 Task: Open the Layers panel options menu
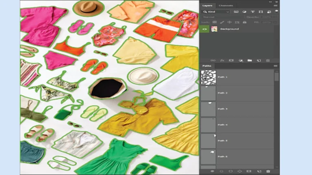[275, 5]
